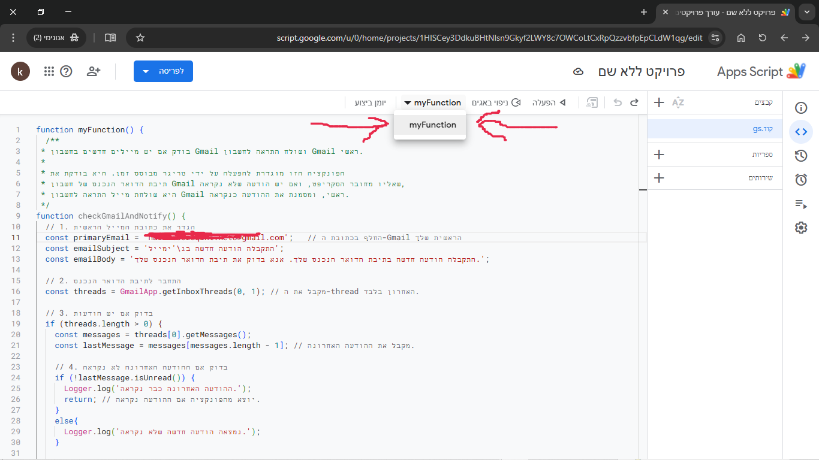Image resolution: width=819 pixels, height=460 pixels.
Task: Run the script with הפעלה button
Action: pyautogui.click(x=549, y=102)
